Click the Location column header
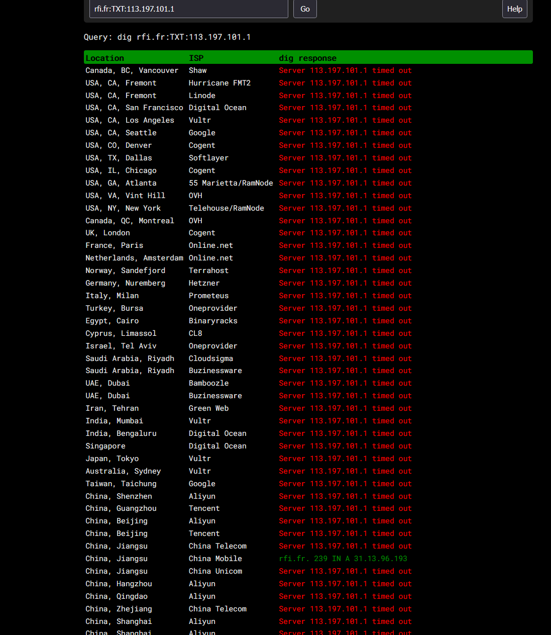 [x=104, y=58]
